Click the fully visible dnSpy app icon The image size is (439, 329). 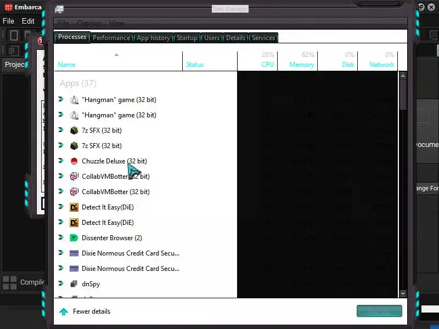(x=74, y=284)
